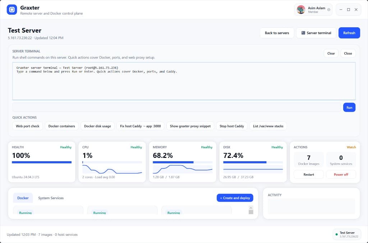Click the terminal output area

click(184, 81)
